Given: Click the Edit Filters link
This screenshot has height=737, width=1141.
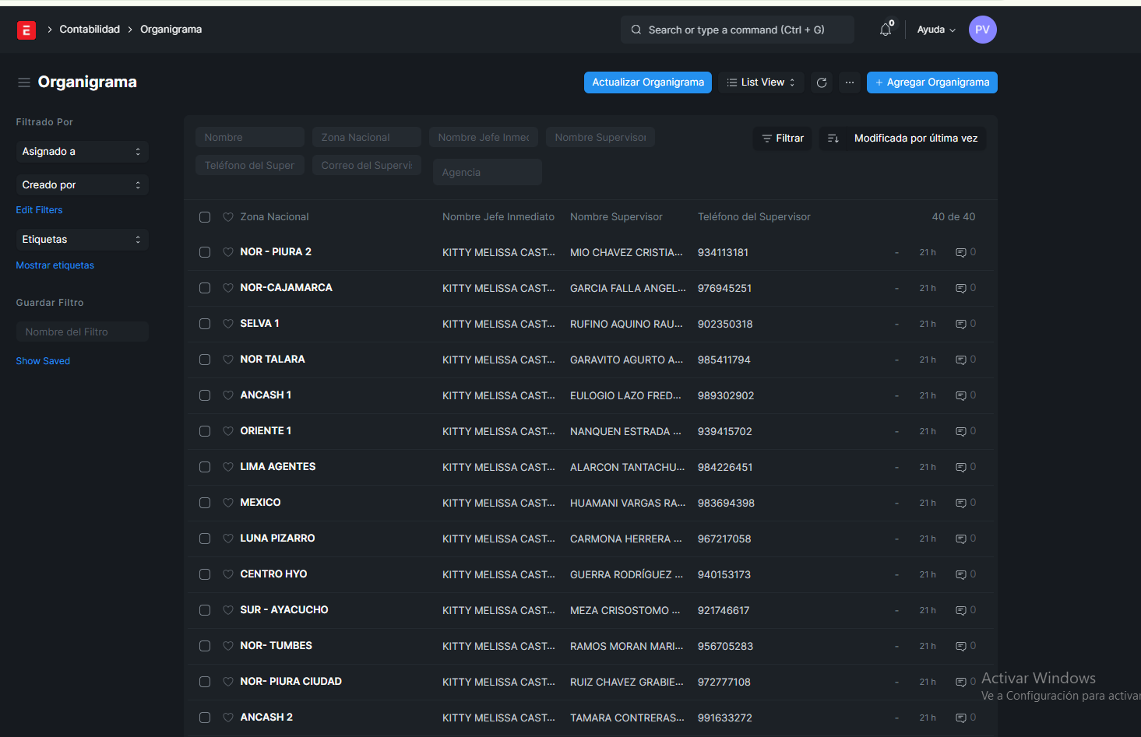Looking at the screenshot, I should click(x=39, y=210).
